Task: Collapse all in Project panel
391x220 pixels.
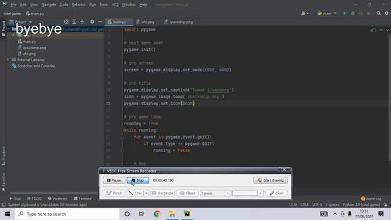Action: pos(82,22)
